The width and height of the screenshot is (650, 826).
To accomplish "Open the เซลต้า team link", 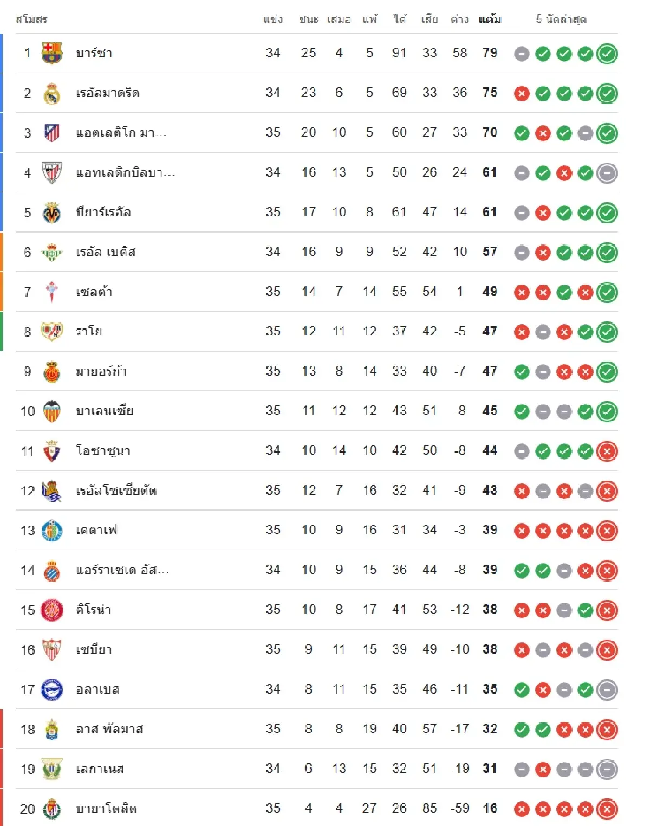I will coord(94,292).
